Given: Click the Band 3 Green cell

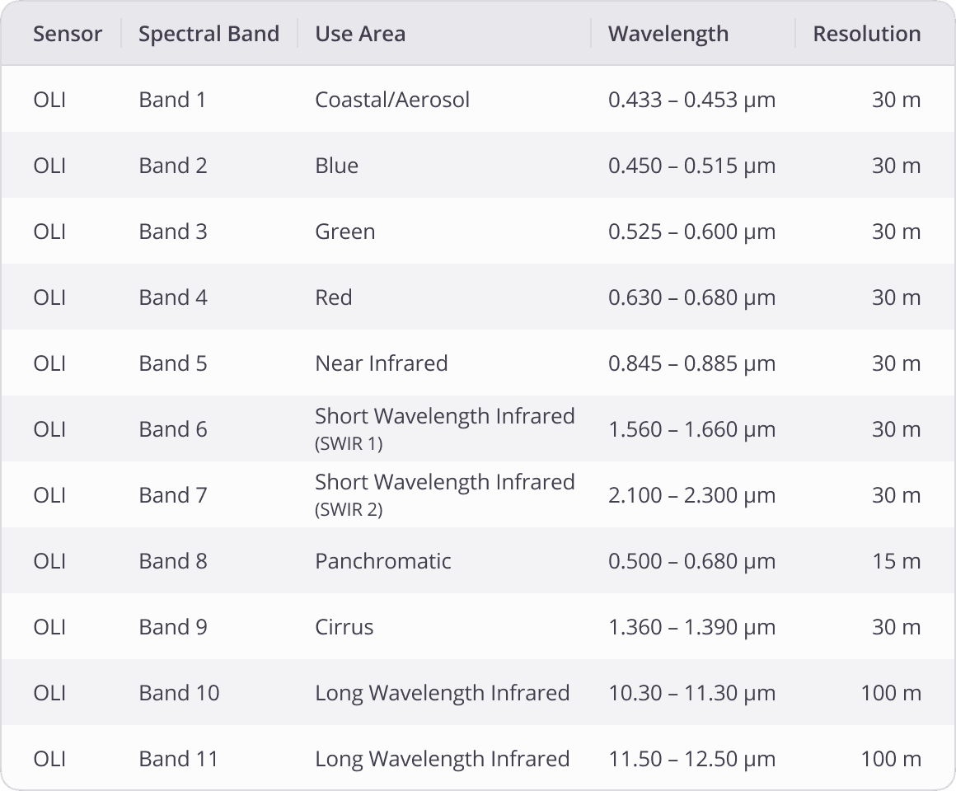Looking at the screenshot, I should click(x=344, y=231).
